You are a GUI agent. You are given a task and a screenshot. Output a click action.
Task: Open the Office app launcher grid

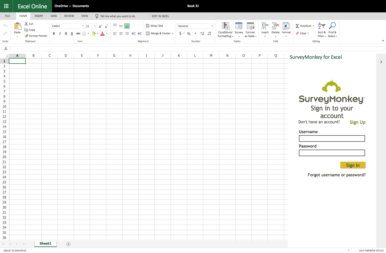pos(6,6)
